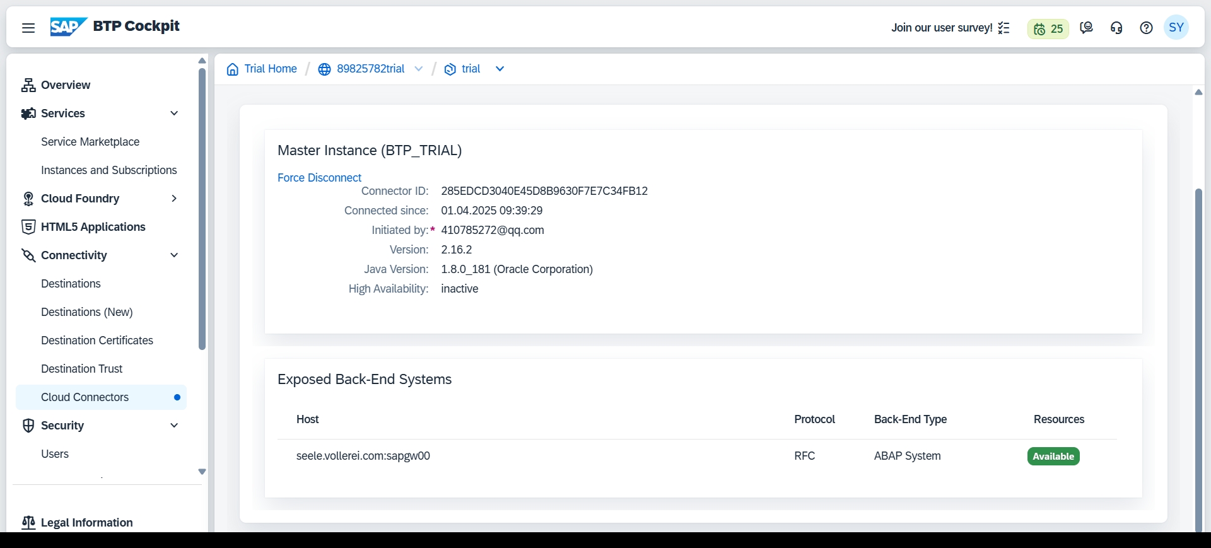Click the RFC protocol cell
The width and height of the screenshot is (1211, 548).
(x=804, y=456)
